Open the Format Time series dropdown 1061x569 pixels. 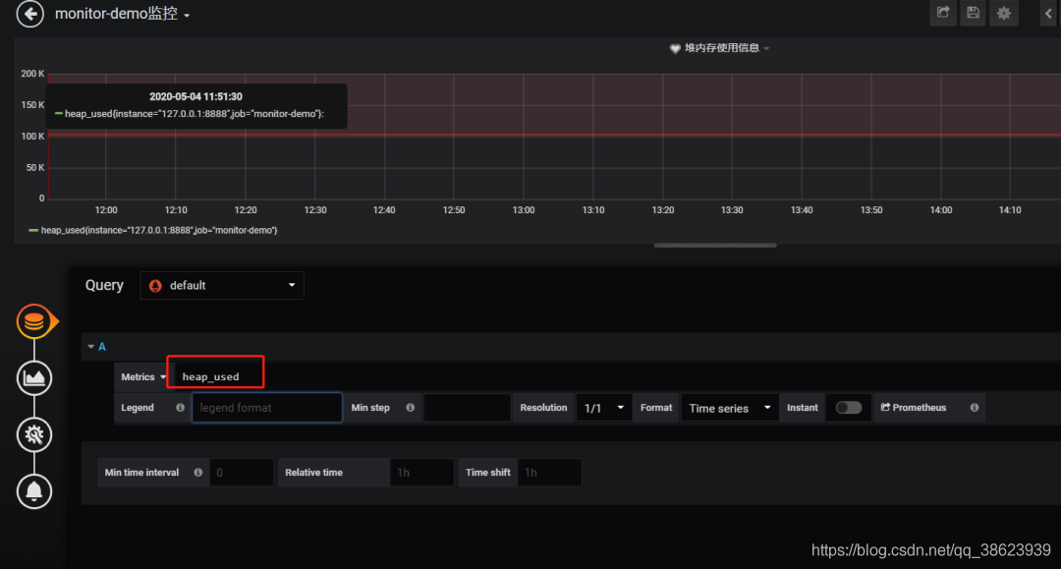pyautogui.click(x=730, y=407)
